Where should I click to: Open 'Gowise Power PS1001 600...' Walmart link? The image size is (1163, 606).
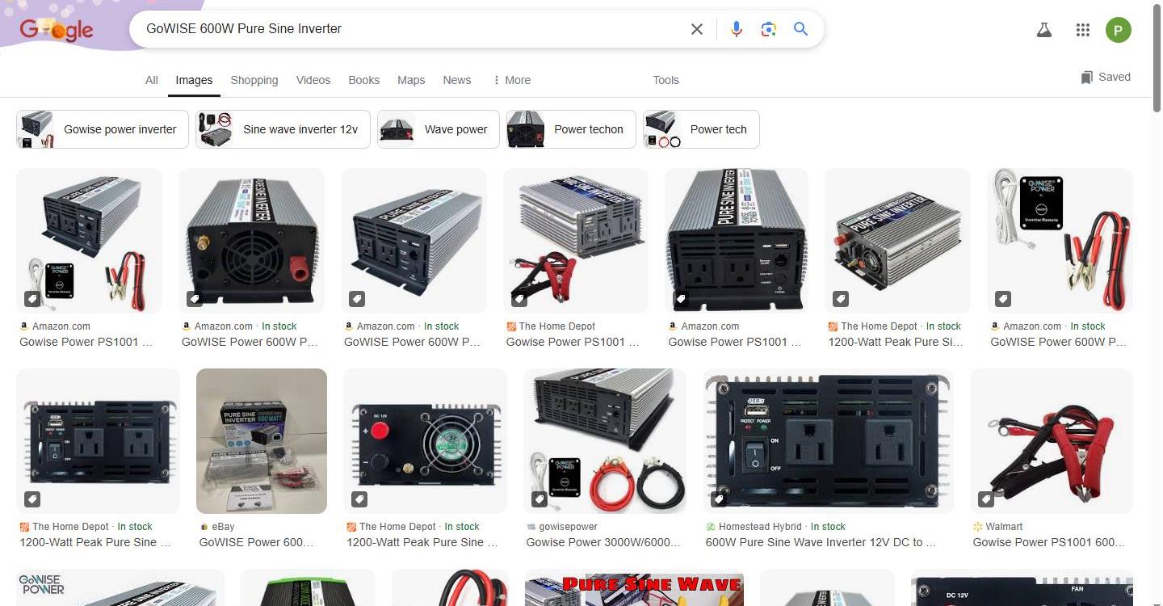[x=1048, y=542]
